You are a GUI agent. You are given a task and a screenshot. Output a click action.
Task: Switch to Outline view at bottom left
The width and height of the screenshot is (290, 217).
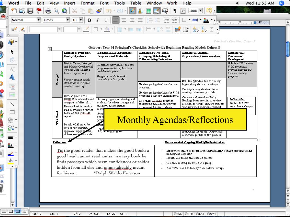(24, 211)
